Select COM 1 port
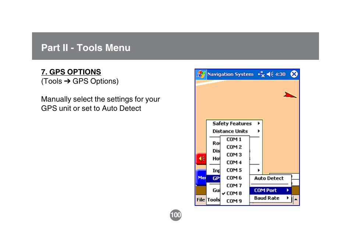The width and height of the screenshot is (351, 244). (x=235, y=139)
